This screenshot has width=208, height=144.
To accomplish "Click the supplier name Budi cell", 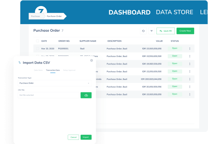I will tap(82, 49).
